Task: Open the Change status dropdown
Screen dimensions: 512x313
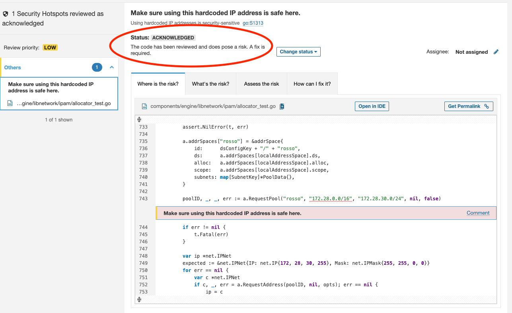Action: pos(298,52)
